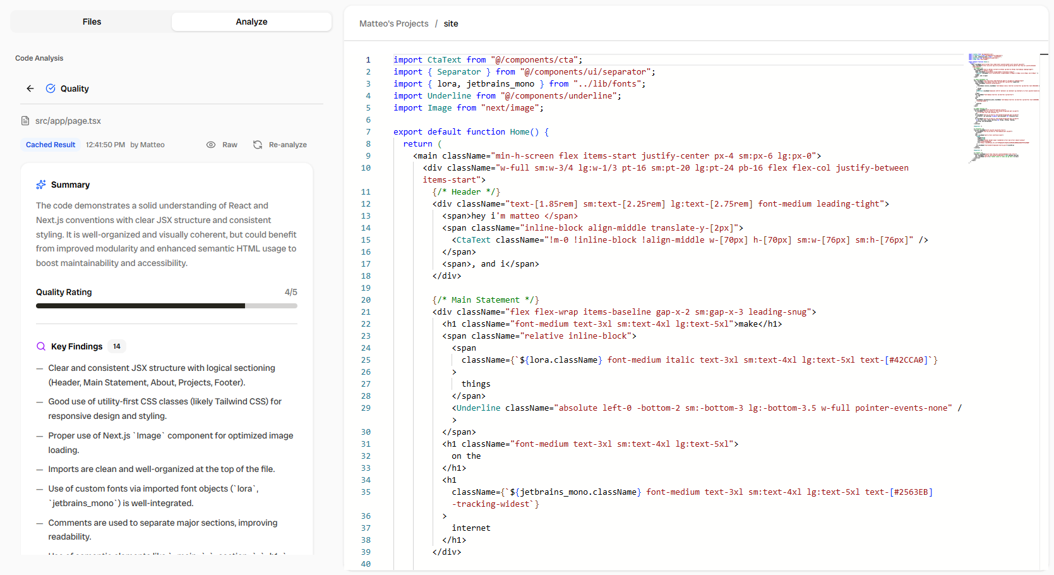Image resolution: width=1054 pixels, height=575 pixels.
Task: Click the Summary section heading
Action: pos(70,185)
